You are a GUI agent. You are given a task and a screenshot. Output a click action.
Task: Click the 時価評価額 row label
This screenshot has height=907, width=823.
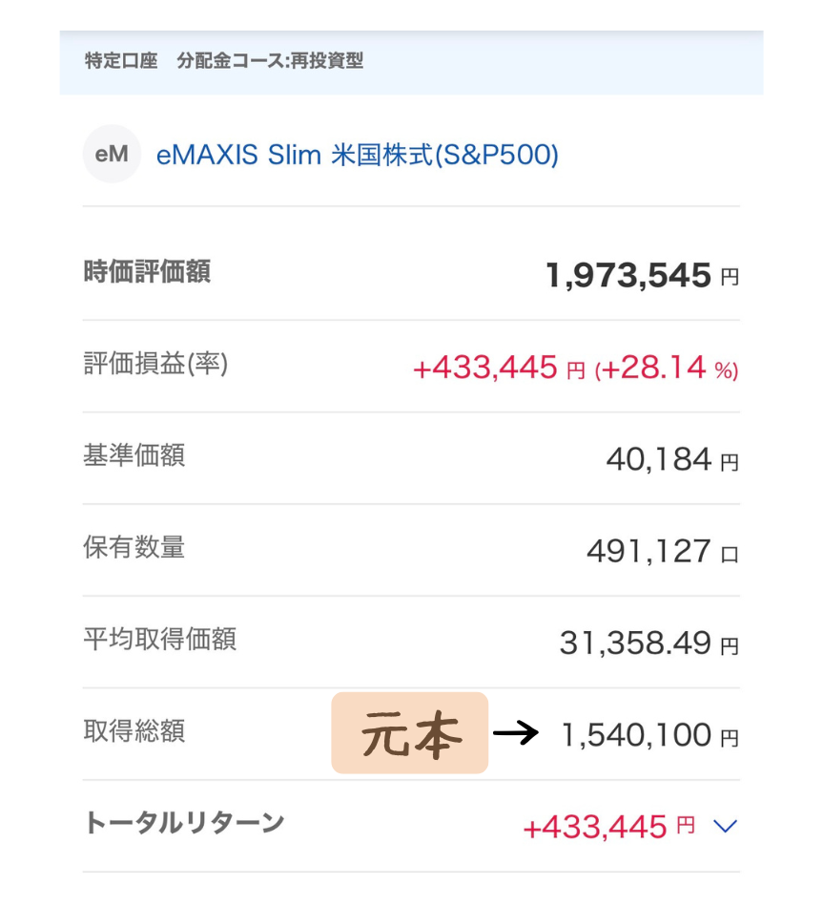click(x=147, y=272)
